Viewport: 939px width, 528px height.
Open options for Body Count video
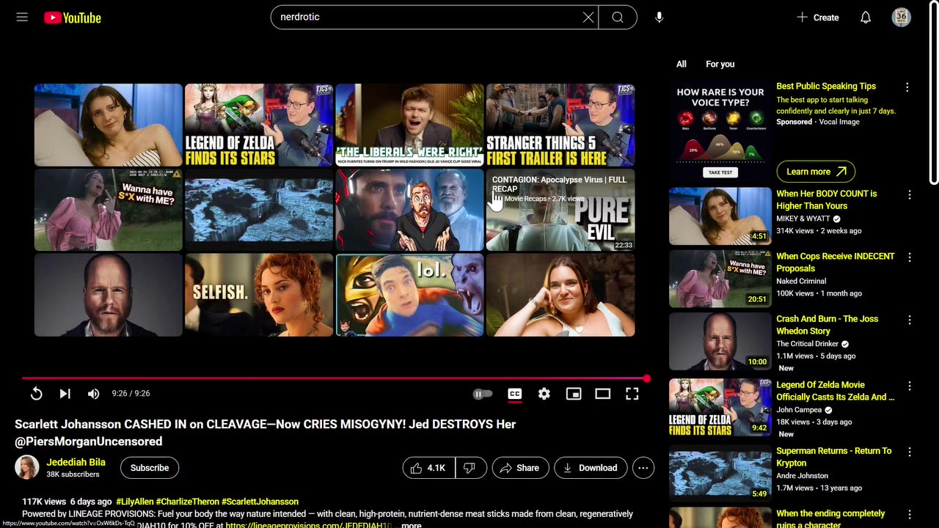[x=910, y=195]
